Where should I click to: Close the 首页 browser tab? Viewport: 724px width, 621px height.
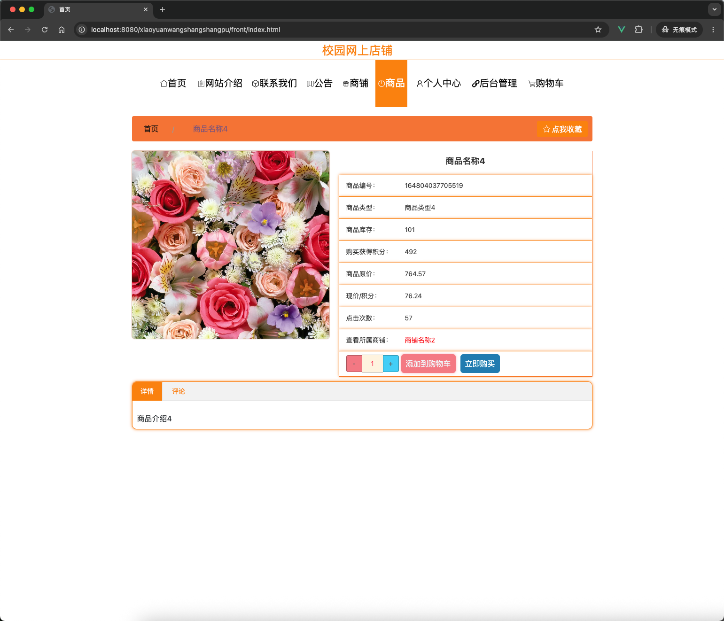[x=146, y=9]
